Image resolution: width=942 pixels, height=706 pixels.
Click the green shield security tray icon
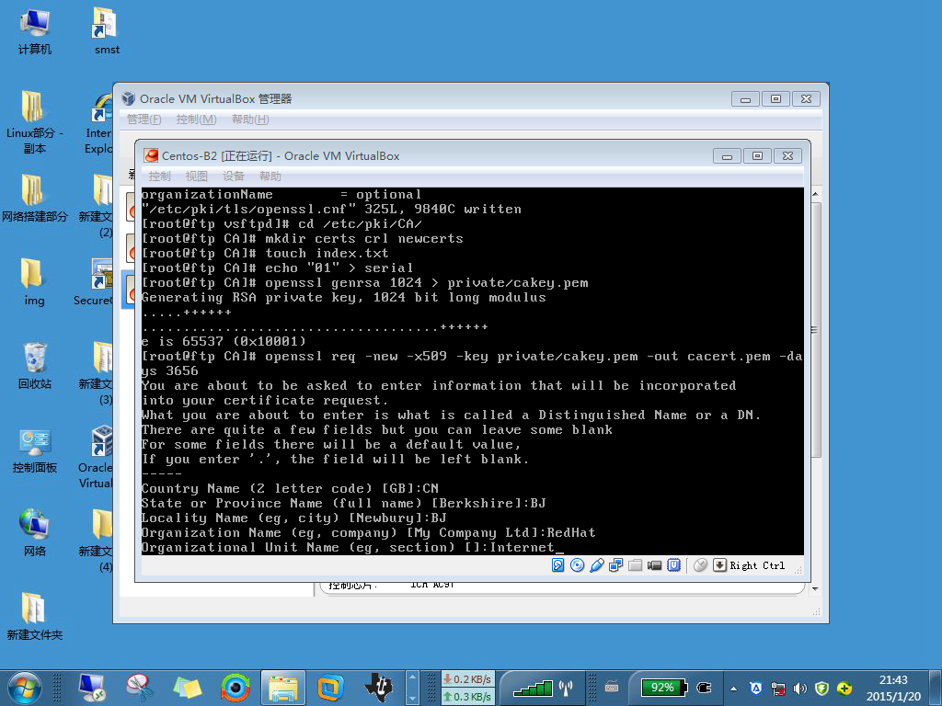[x=821, y=689]
